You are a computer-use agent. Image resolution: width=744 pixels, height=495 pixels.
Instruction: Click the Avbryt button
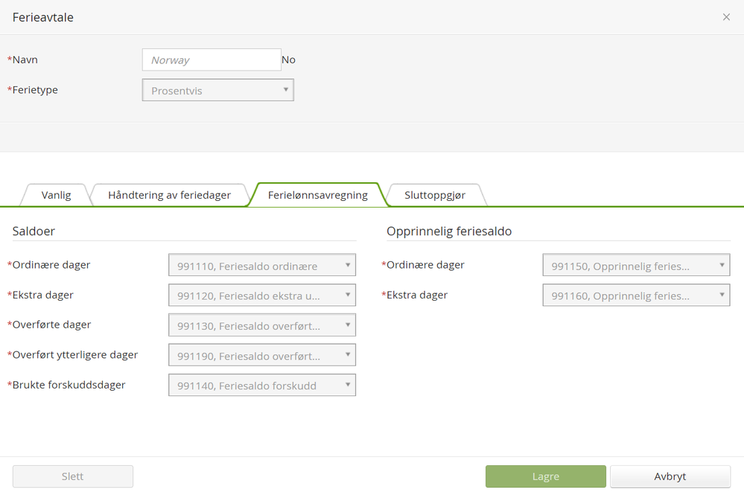pos(670,476)
